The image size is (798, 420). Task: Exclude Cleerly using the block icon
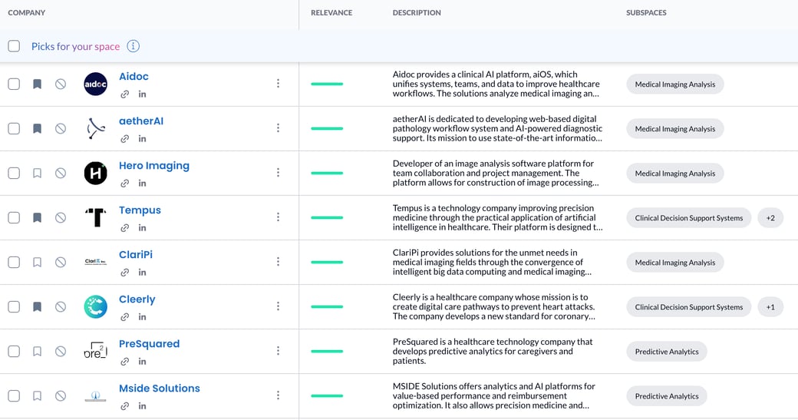pos(61,306)
